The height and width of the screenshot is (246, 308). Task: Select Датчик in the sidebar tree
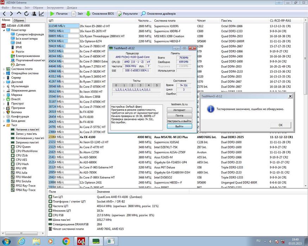pos(20,65)
